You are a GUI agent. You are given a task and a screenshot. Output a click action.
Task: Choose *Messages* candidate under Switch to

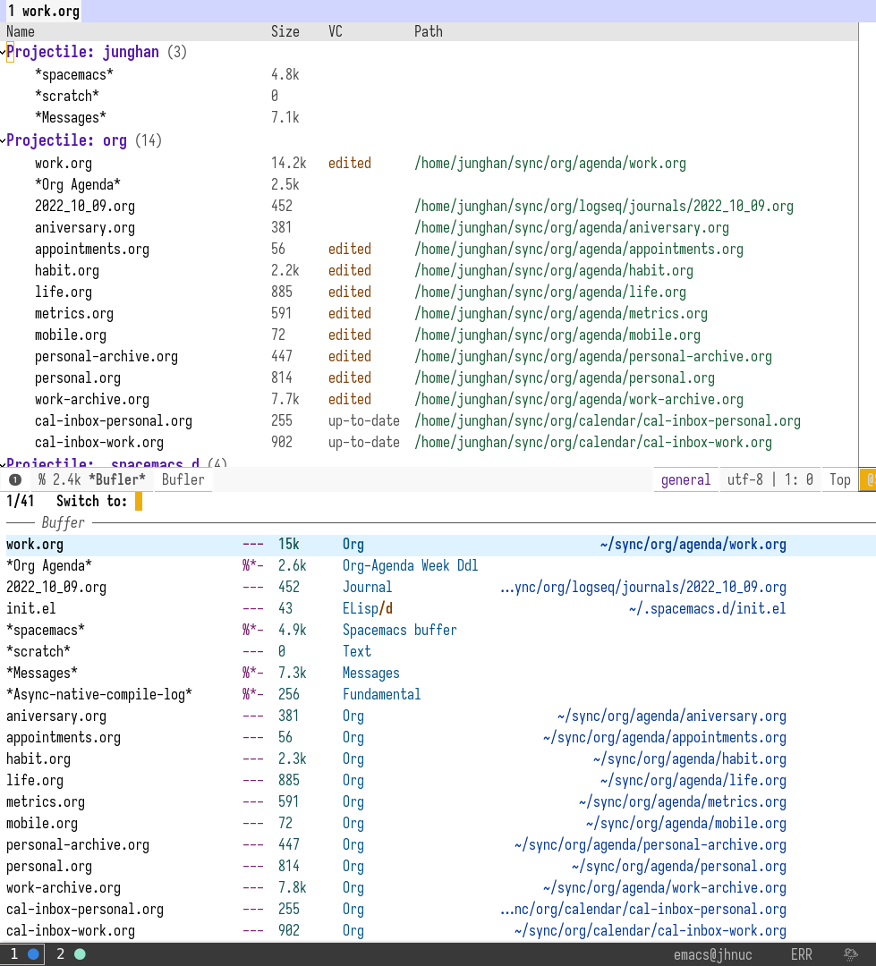(x=438, y=674)
